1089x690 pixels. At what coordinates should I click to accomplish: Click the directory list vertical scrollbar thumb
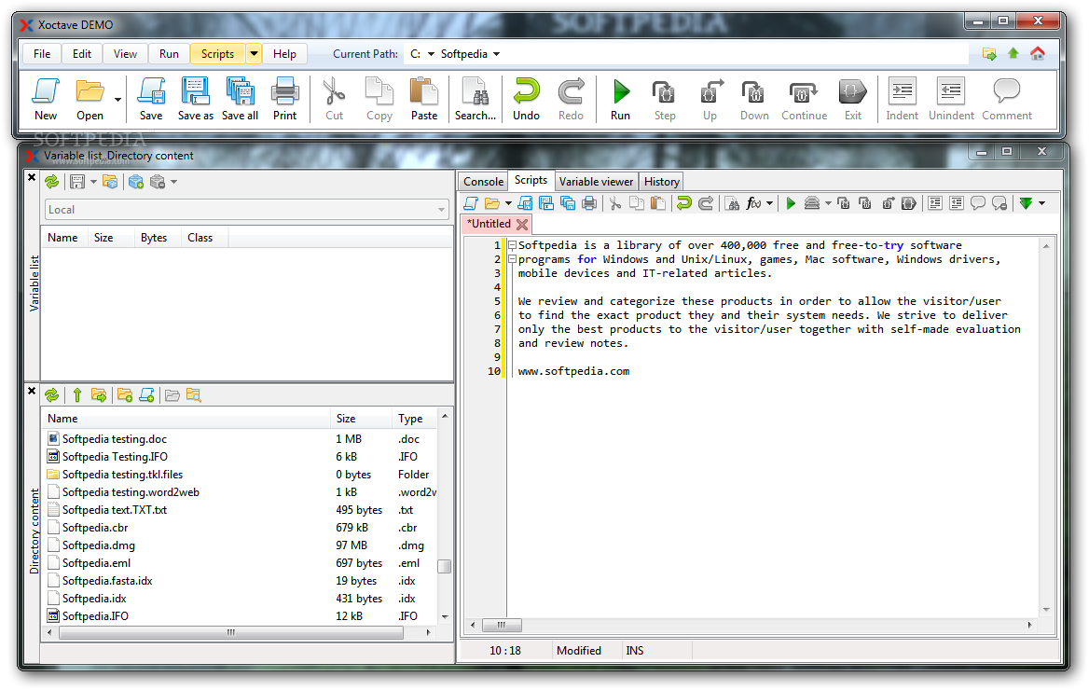[445, 566]
